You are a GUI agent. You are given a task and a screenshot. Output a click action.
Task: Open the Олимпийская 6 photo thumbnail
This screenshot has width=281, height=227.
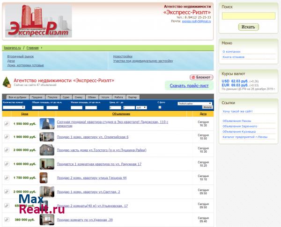click(47, 137)
